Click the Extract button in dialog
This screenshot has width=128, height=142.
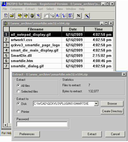92,134
